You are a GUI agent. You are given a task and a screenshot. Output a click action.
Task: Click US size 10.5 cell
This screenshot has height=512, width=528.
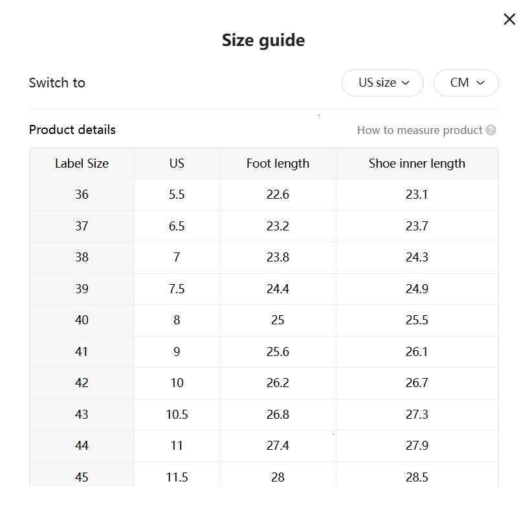(177, 414)
